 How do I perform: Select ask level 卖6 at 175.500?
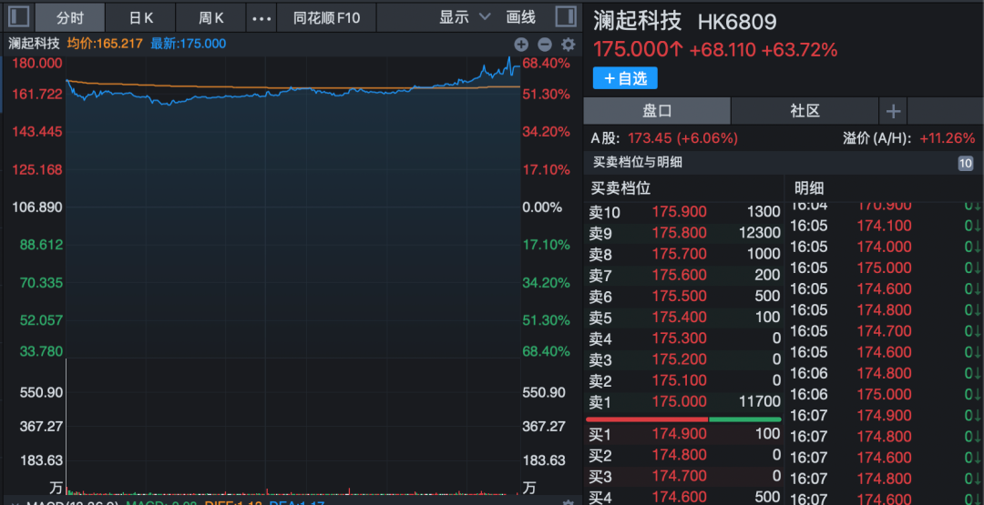(x=684, y=297)
